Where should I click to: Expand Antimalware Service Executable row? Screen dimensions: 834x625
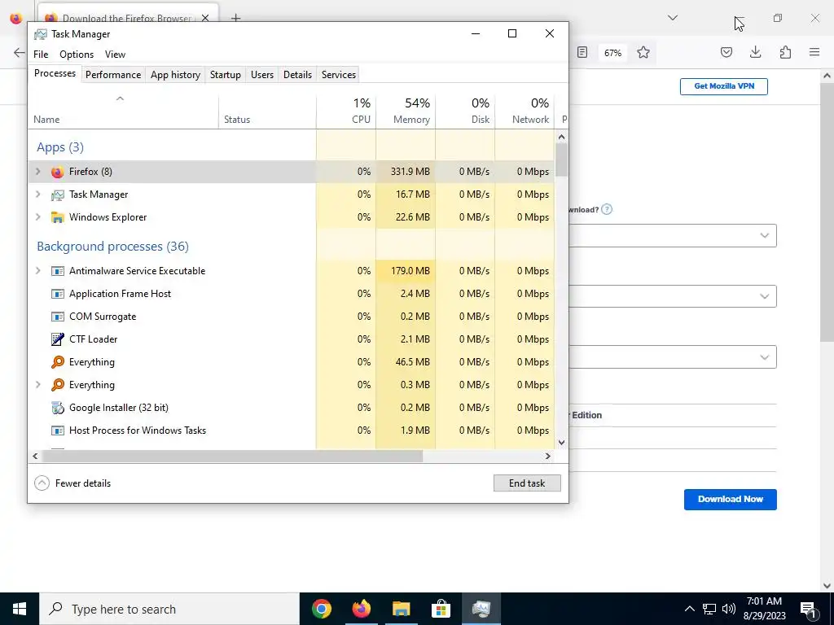click(x=37, y=271)
